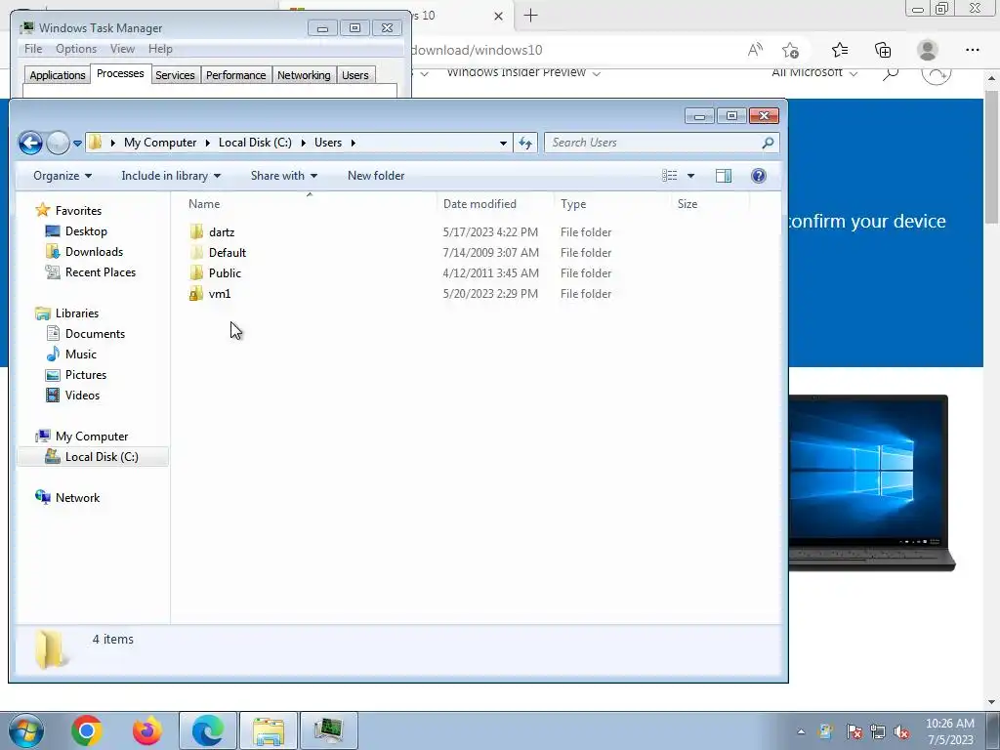Viewport: 1000px width, 750px height.
Task: Click the Explorer forward arrow button
Action: (58, 143)
